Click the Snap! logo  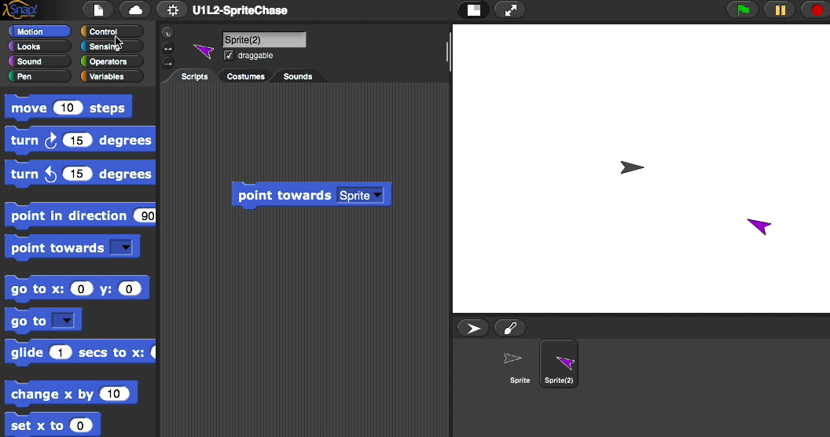tap(20, 9)
